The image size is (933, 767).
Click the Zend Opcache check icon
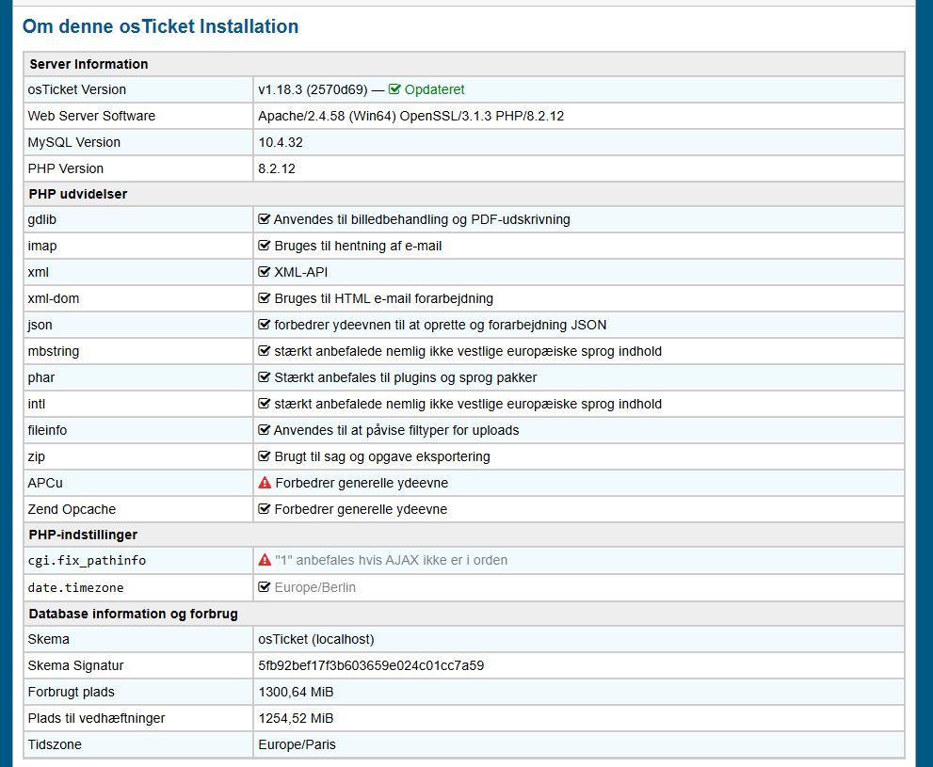pyautogui.click(x=265, y=509)
